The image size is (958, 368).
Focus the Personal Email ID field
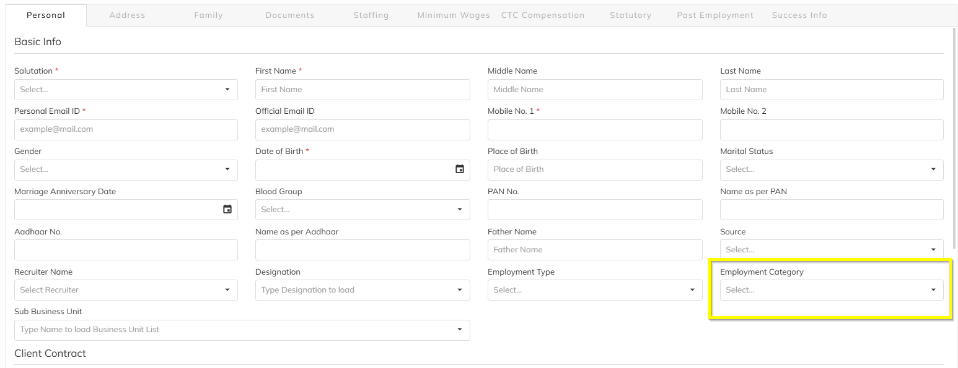[x=126, y=130]
